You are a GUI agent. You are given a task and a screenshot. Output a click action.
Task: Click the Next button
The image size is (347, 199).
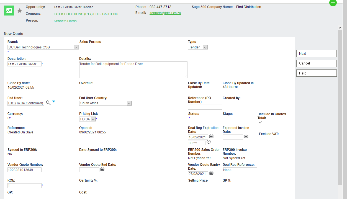[x=316, y=54]
